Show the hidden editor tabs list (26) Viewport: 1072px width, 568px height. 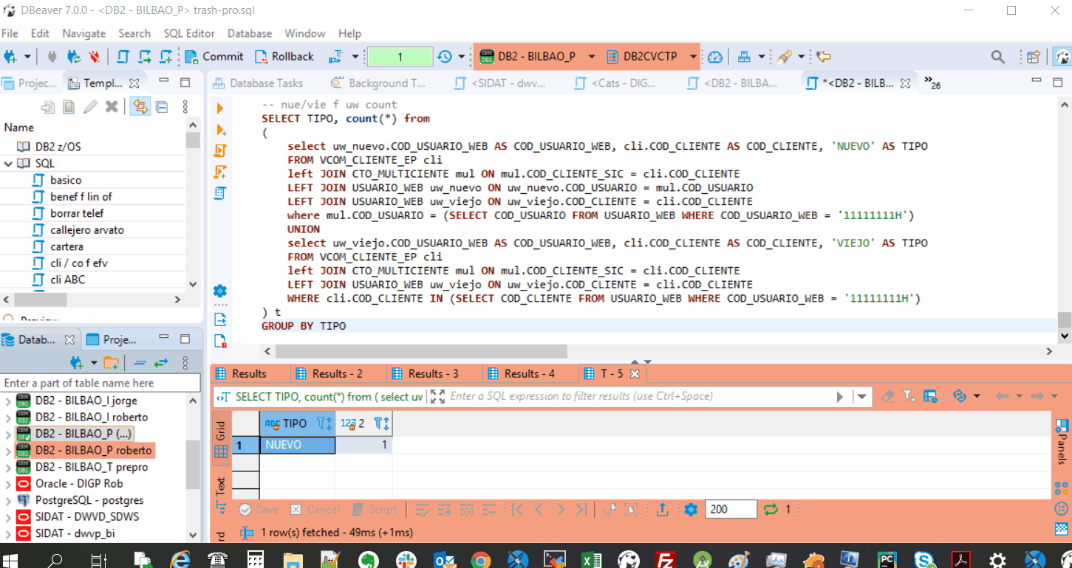[x=932, y=83]
